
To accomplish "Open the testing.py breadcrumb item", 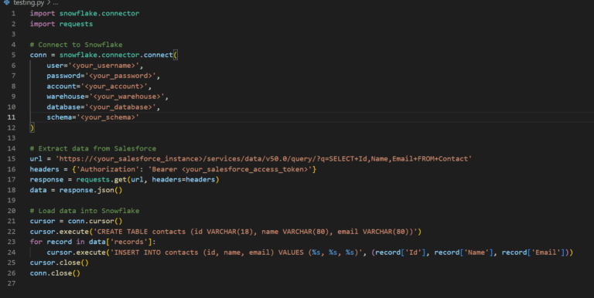I will [x=29, y=3].
